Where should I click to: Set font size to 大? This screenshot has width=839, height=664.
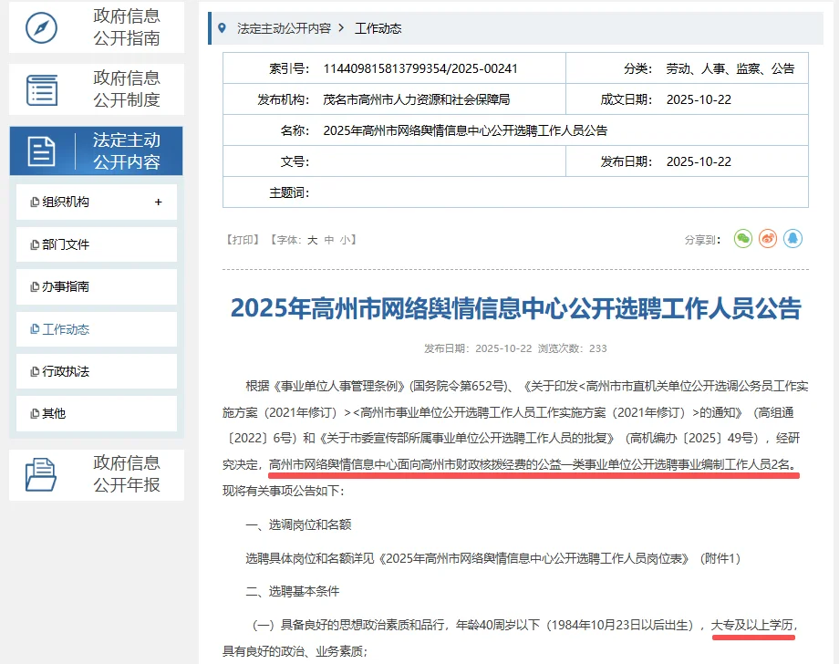point(313,240)
